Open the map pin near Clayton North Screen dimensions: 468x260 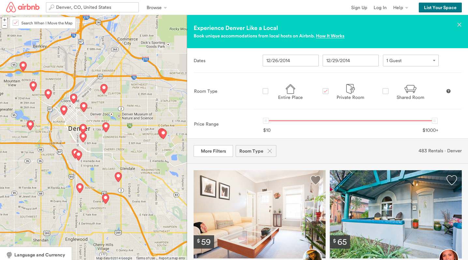[x=104, y=89]
